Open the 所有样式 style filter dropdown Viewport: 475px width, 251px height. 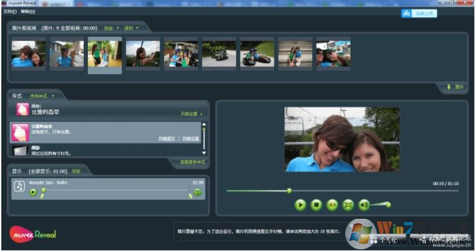[x=42, y=96]
